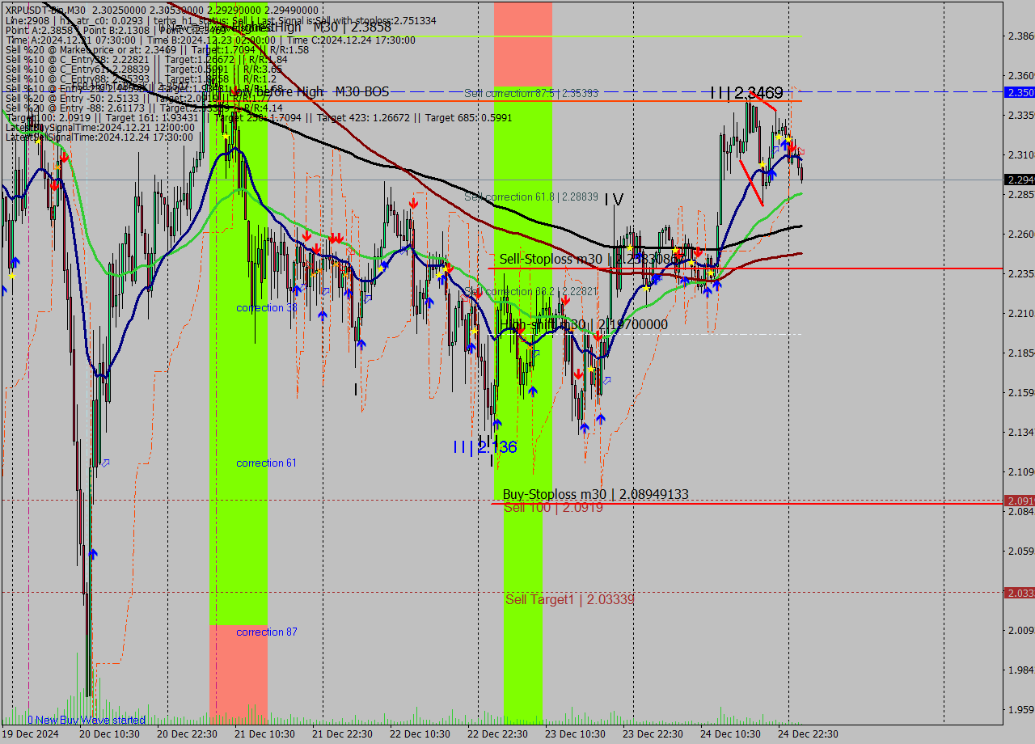Image resolution: width=1035 pixels, height=744 pixels.
Task: Click the 2.310 price axis value
Action: (1021, 155)
